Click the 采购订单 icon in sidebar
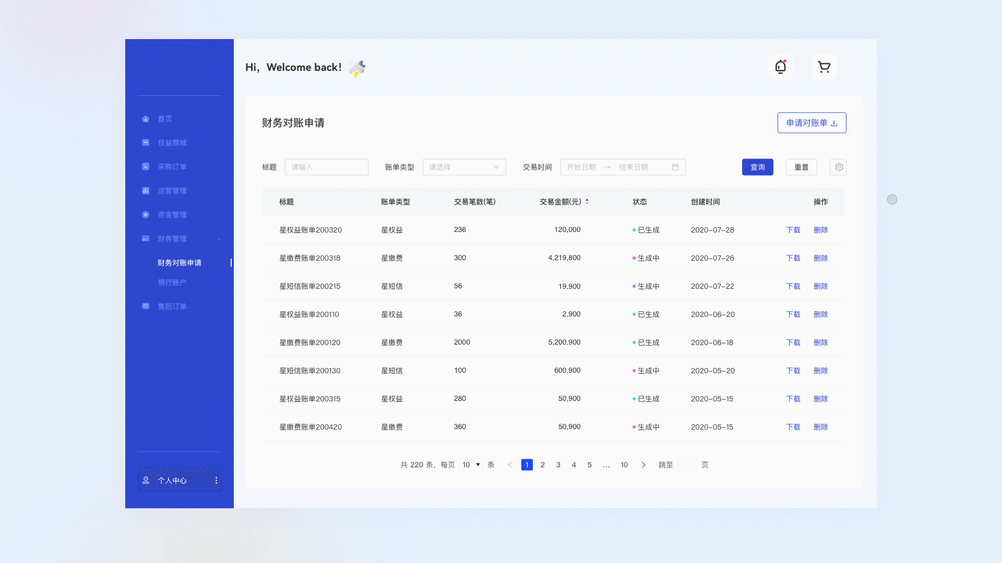Viewport: 1002px width, 563px height. (x=146, y=167)
